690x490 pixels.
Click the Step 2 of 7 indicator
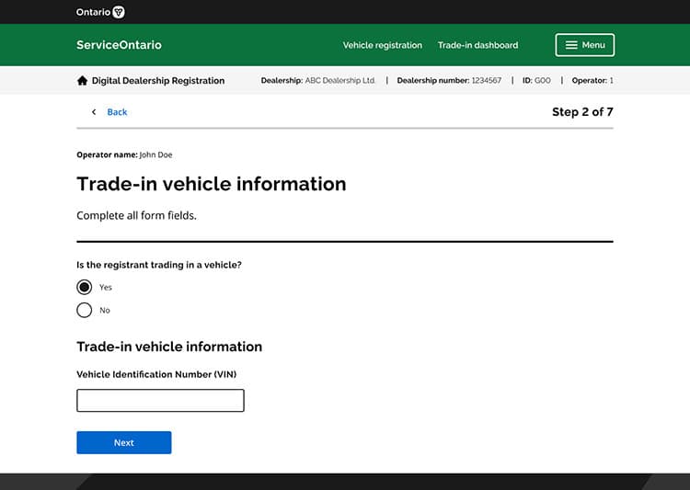coord(581,112)
